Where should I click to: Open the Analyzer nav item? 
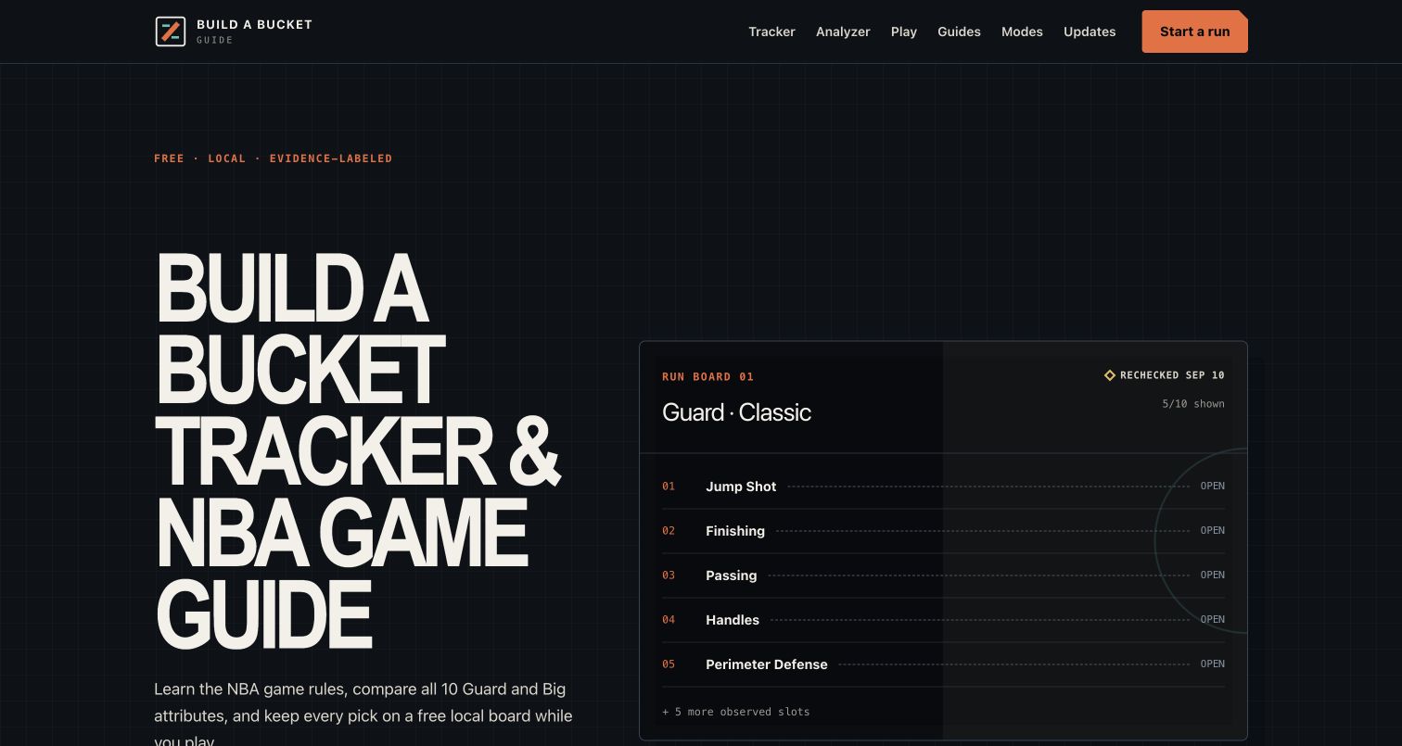pyautogui.click(x=843, y=32)
